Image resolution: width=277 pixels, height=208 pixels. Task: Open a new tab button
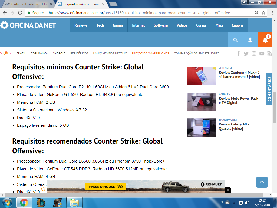(113, 4)
